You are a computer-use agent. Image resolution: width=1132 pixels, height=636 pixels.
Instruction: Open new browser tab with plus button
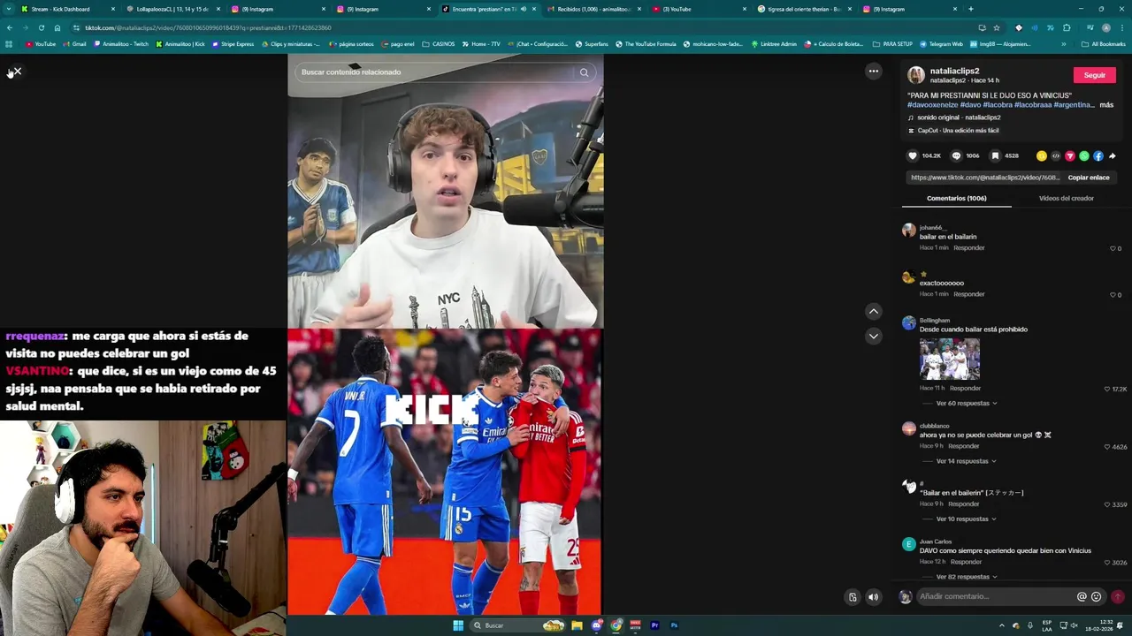click(970, 9)
